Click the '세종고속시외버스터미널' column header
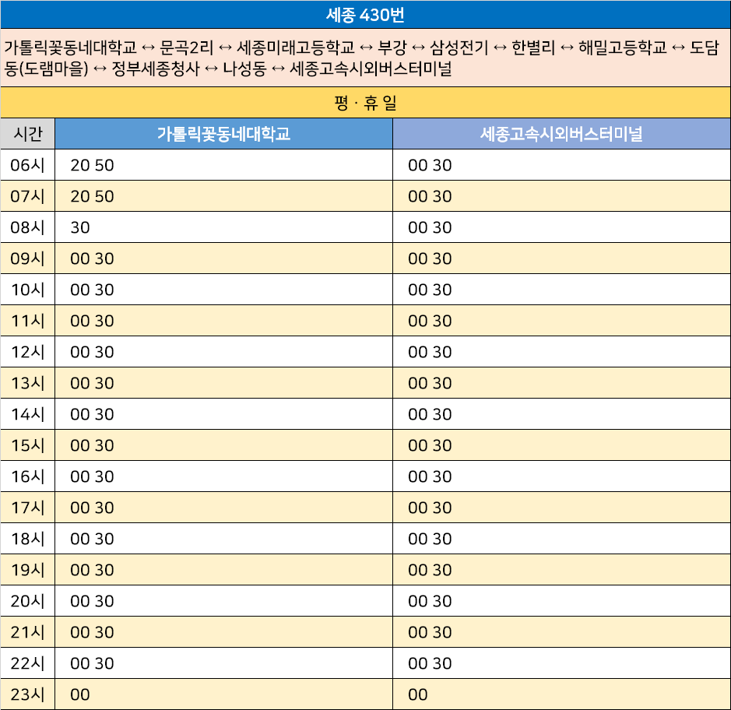731x710 pixels. coord(561,134)
